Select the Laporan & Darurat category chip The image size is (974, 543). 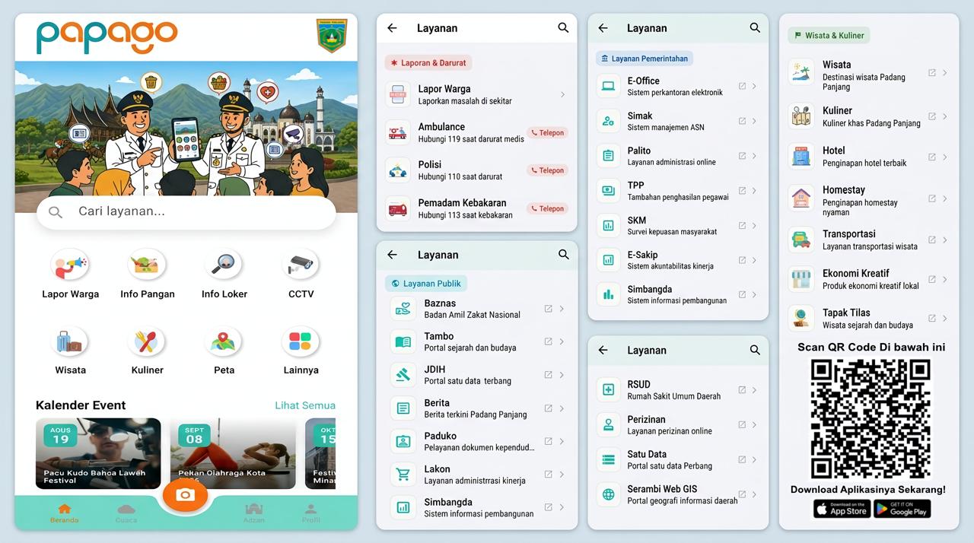click(428, 62)
